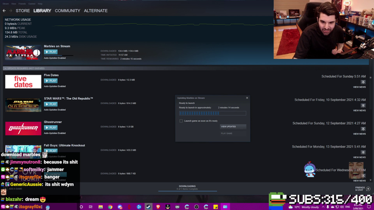Open the LIBRARY tab
374x210 pixels.
click(42, 10)
